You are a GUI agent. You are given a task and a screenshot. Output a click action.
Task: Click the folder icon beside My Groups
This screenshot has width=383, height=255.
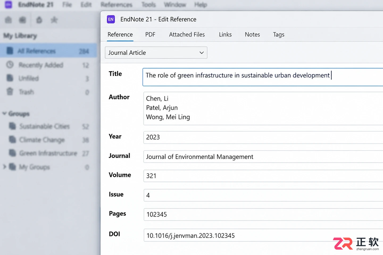coord(13,167)
